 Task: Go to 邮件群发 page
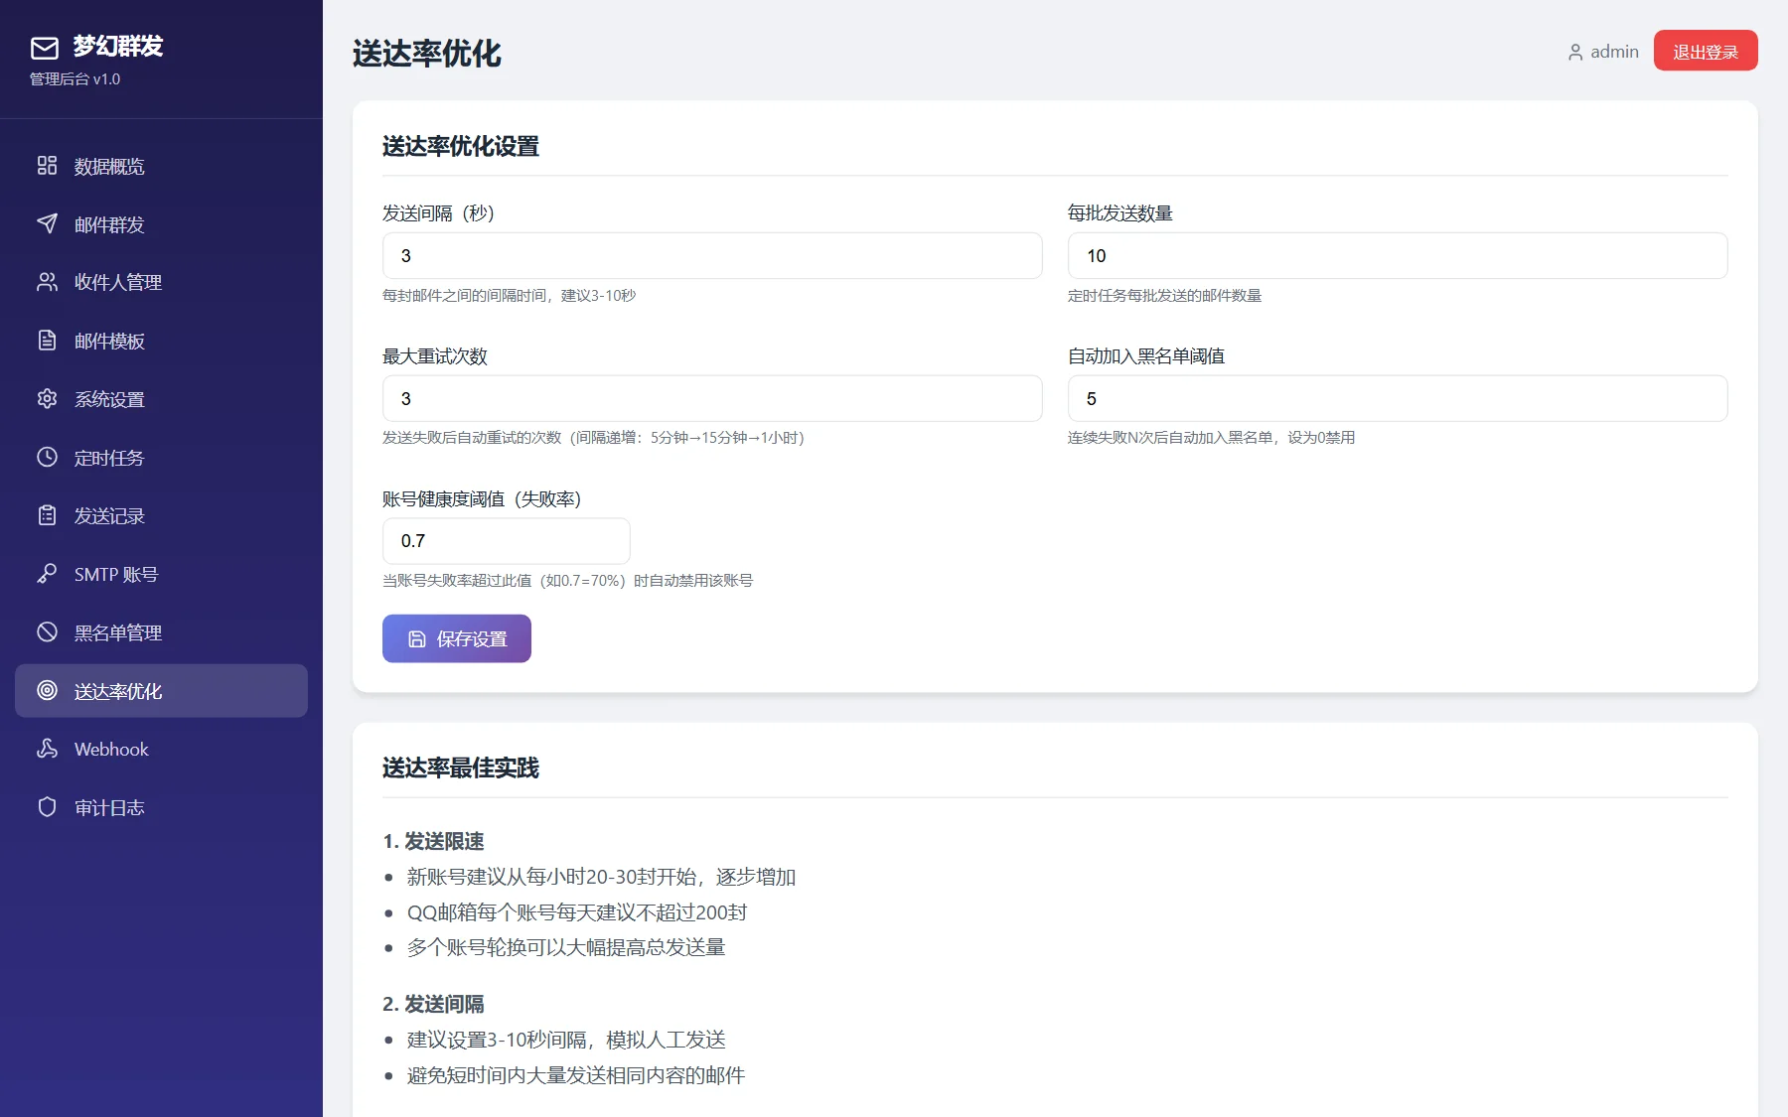coord(161,224)
